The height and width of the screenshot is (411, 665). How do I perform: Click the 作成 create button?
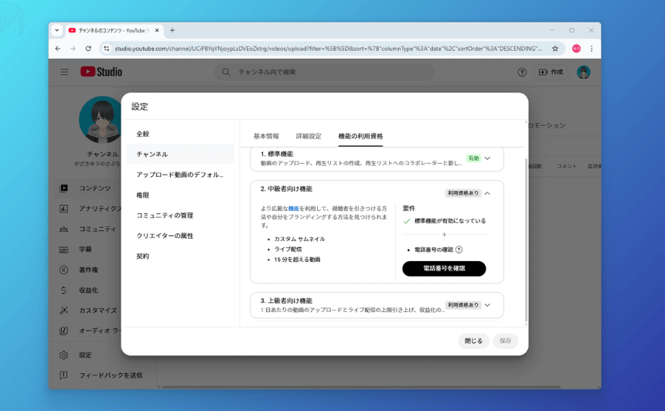pos(551,72)
